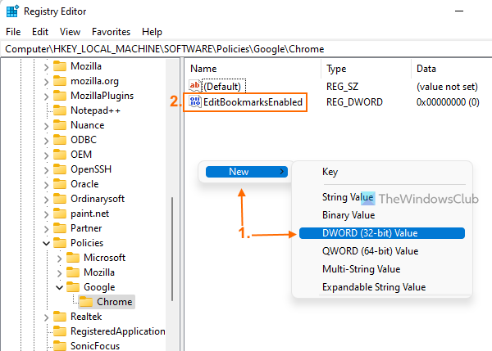
Task: Expand the mozilla.org key
Action: click(x=46, y=82)
